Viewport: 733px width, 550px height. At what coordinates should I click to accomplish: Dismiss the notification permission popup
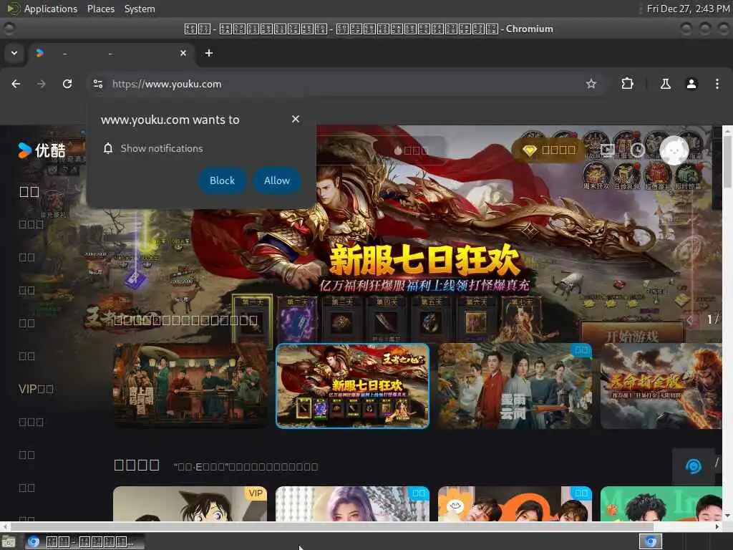pyautogui.click(x=296, y=120)
